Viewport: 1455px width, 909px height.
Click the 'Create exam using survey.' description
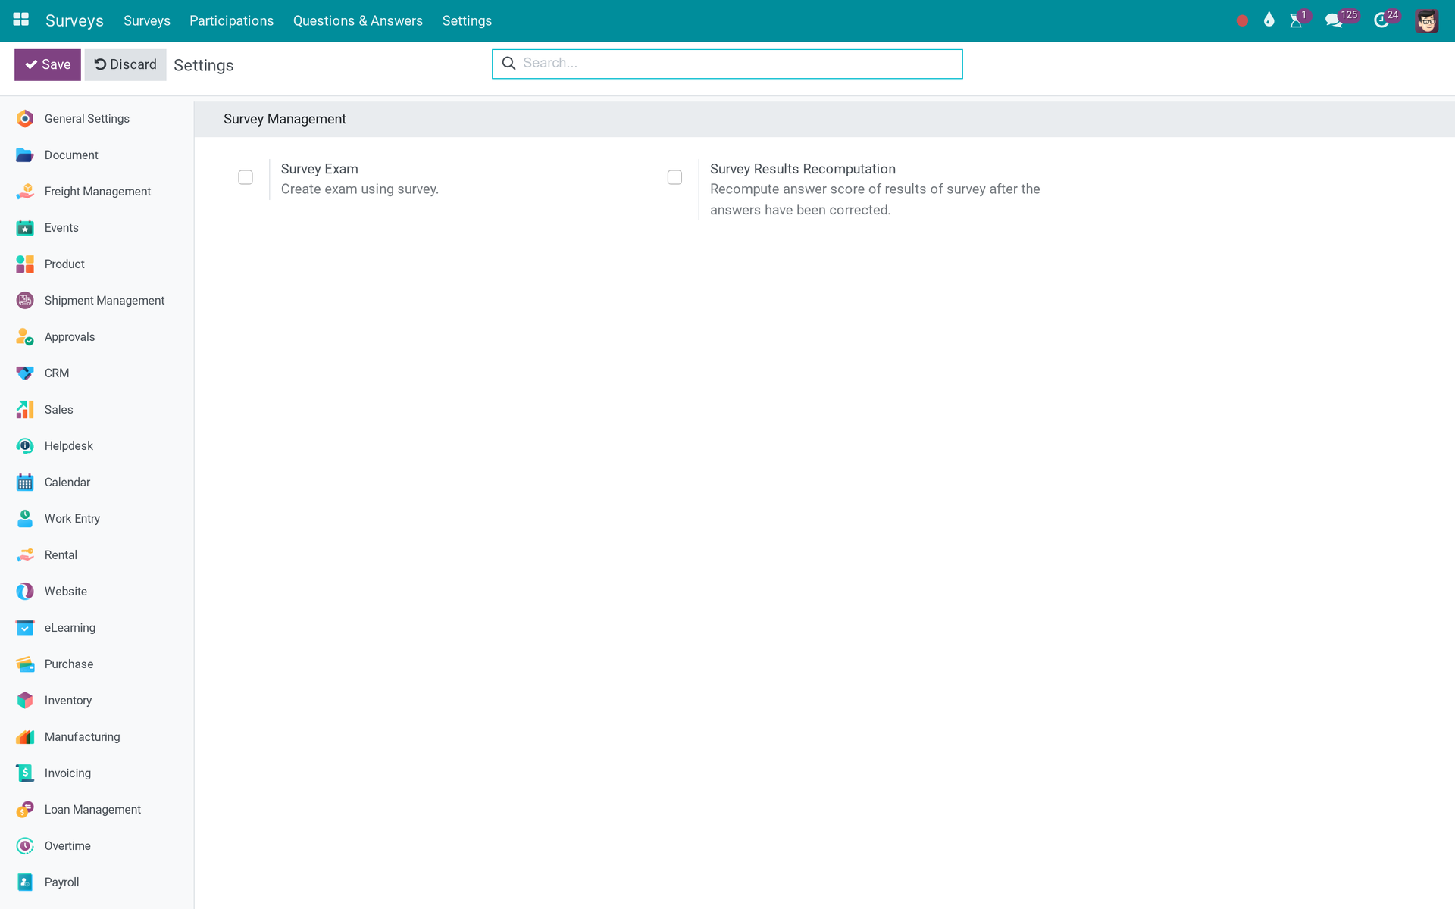coord(360,189)
